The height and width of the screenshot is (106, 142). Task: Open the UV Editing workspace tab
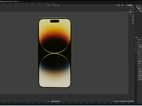[x=10, y=4]
